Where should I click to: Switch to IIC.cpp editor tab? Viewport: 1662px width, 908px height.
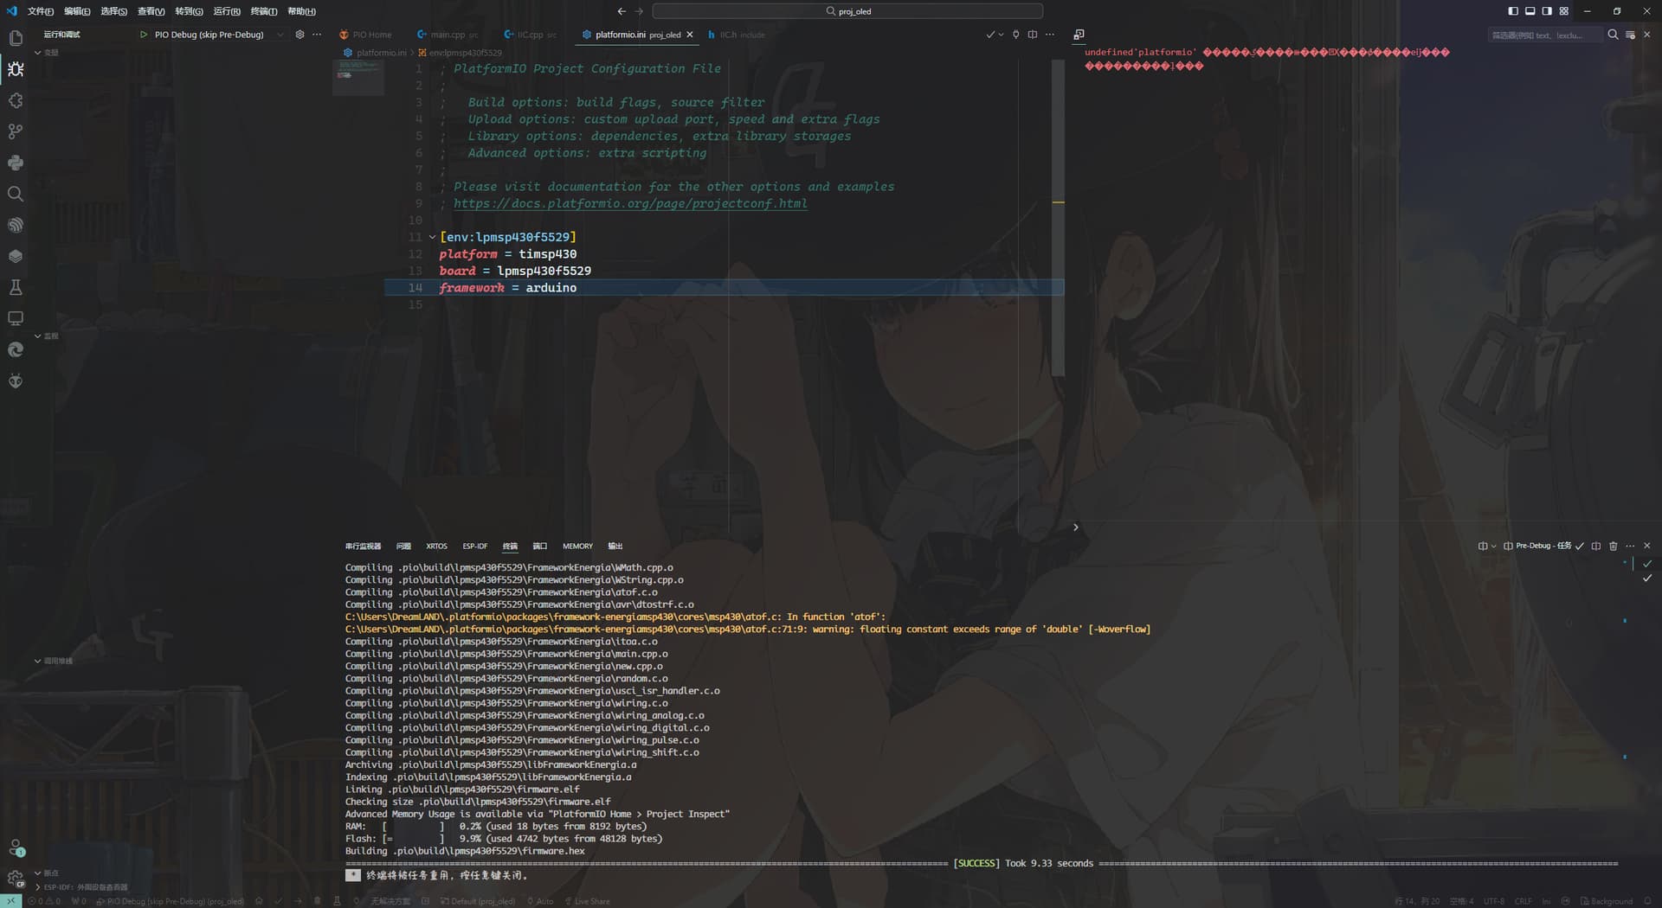[530, 35]
